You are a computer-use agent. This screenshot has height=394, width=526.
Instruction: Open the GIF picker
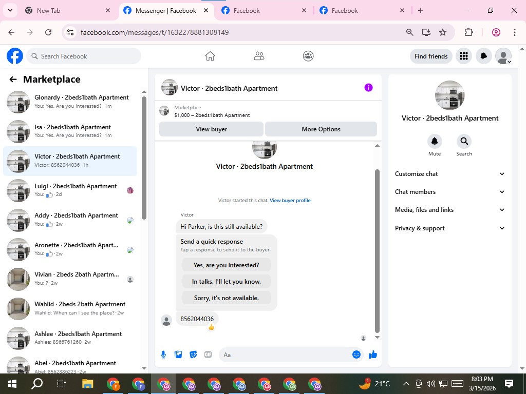tap(208, 354)
